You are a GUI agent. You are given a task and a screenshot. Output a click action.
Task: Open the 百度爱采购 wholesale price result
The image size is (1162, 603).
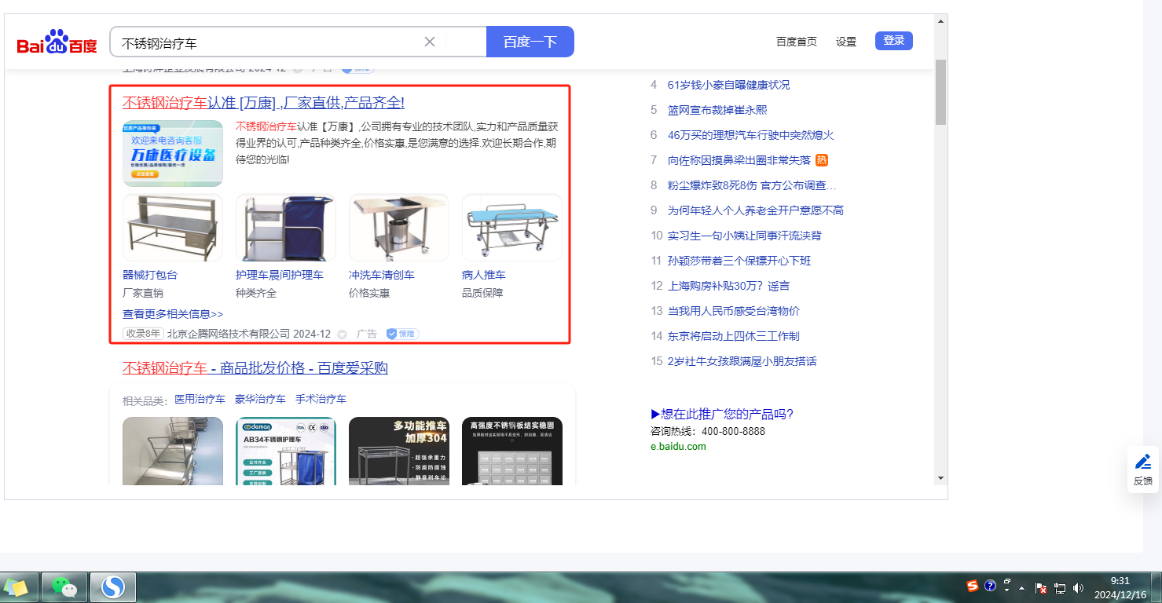[255, 368]
